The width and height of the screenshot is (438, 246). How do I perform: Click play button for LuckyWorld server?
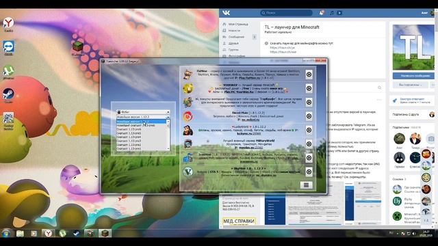(x=309, y=130)
